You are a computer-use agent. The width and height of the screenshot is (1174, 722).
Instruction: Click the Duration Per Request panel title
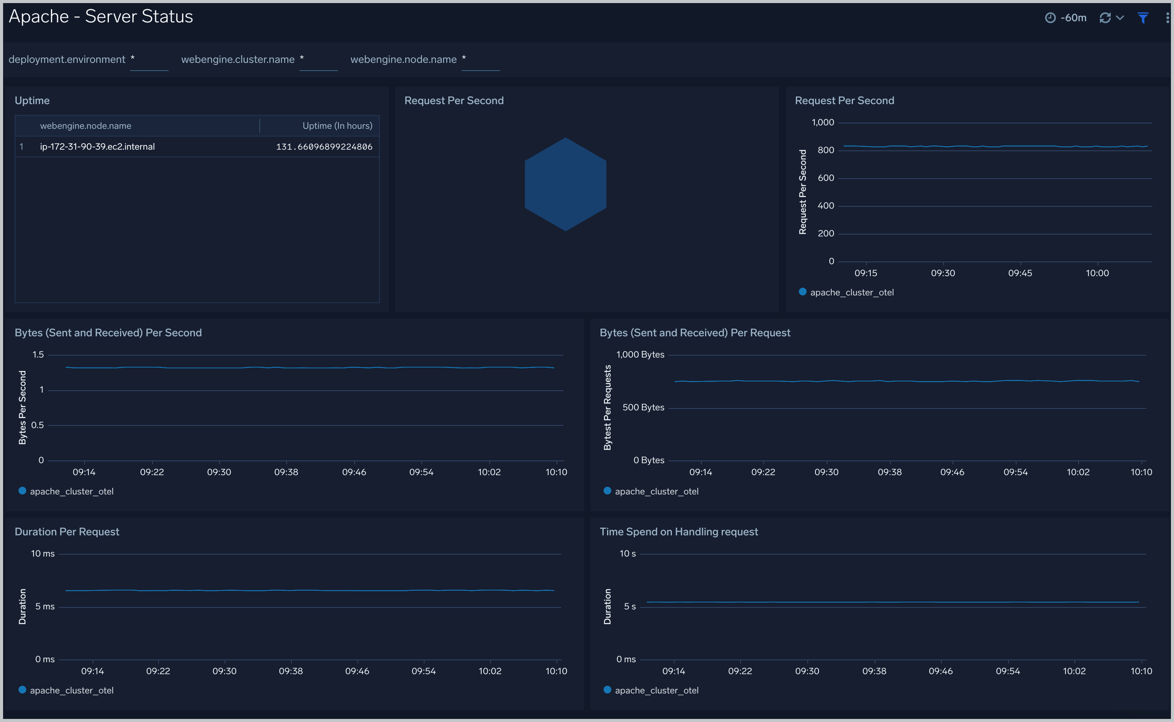point(67,532)
